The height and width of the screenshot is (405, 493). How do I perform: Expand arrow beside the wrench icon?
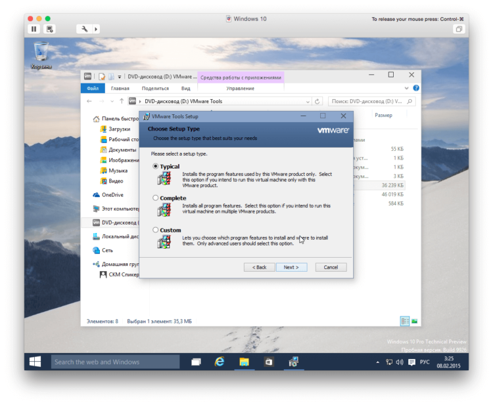96,29
